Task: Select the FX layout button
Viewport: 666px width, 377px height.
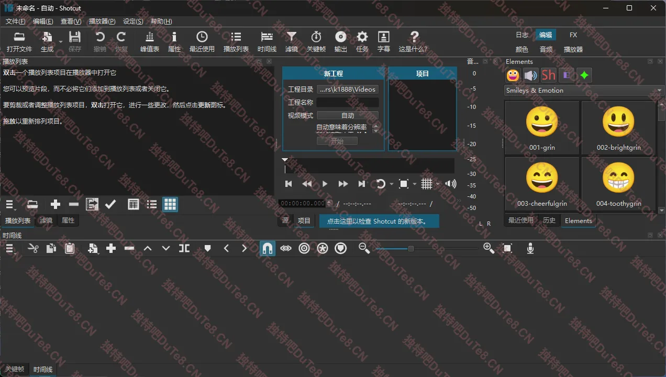Action: (x=573, y=35)
